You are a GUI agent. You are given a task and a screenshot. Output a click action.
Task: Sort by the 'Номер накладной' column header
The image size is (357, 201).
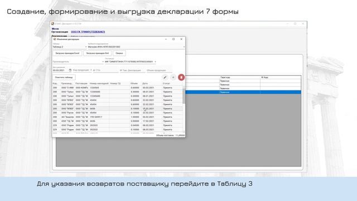[x=99, y=83]
